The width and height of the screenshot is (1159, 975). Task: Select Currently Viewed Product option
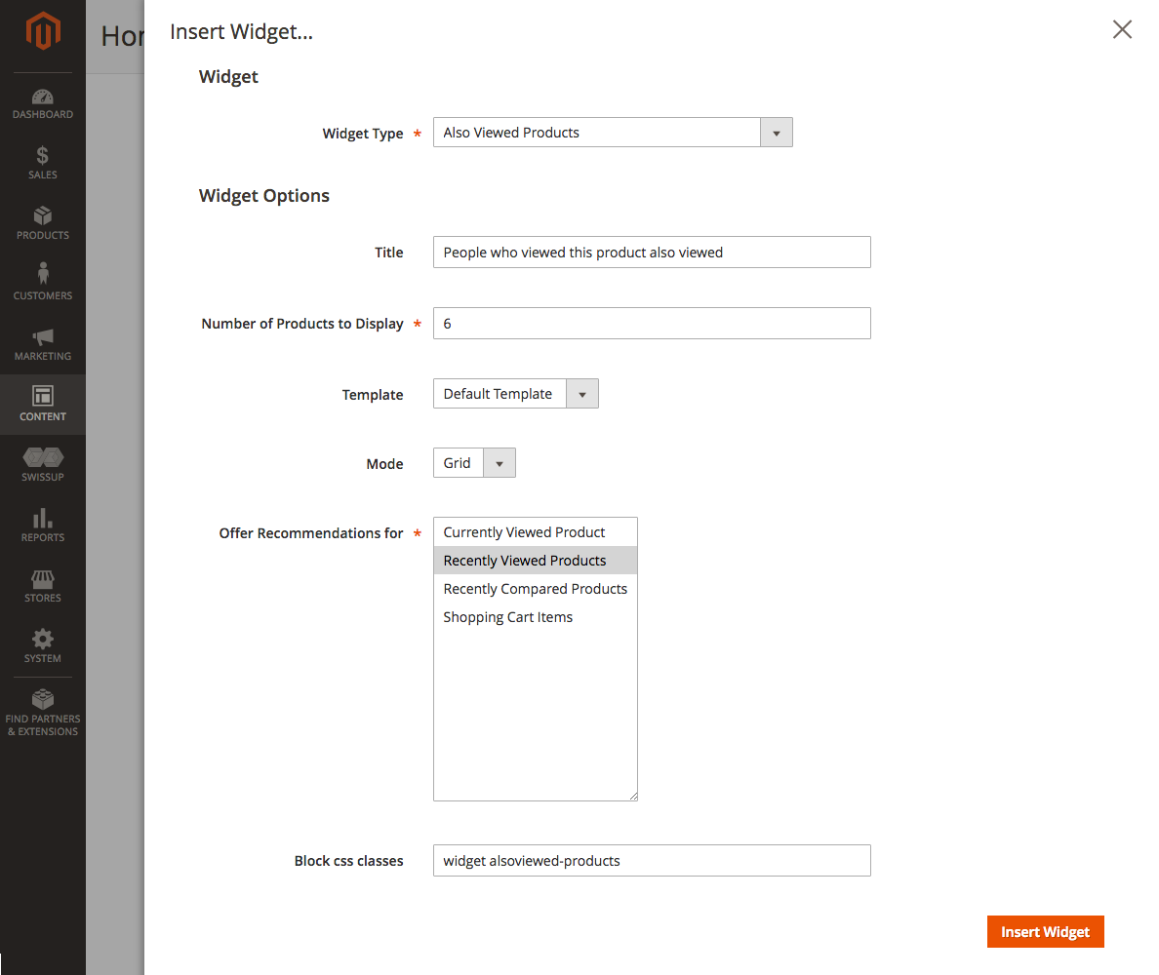pyautogui.click(x=536, y=532)
